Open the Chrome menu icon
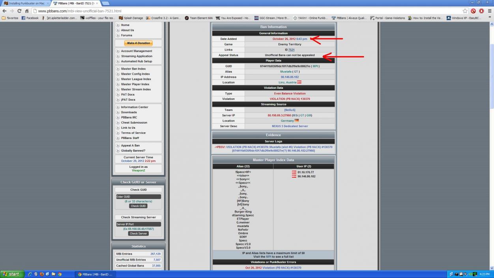 tap(490, 11)
